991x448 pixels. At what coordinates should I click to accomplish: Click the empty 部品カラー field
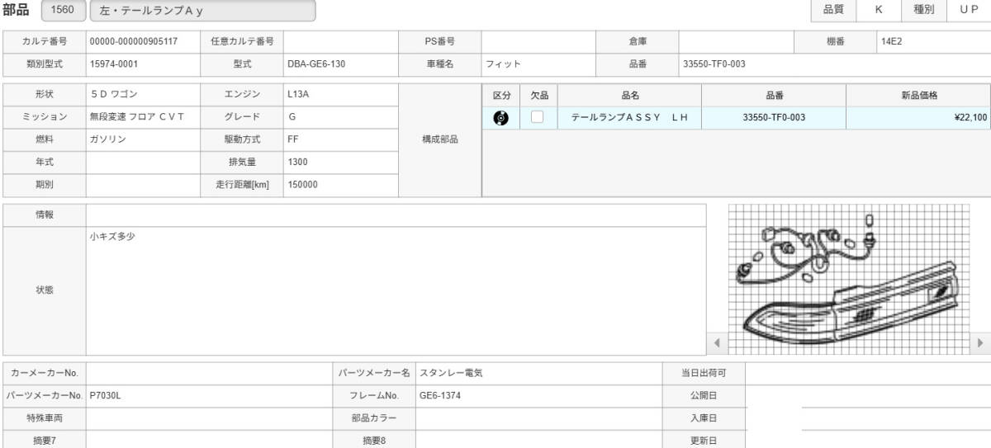tap(538, 418)
